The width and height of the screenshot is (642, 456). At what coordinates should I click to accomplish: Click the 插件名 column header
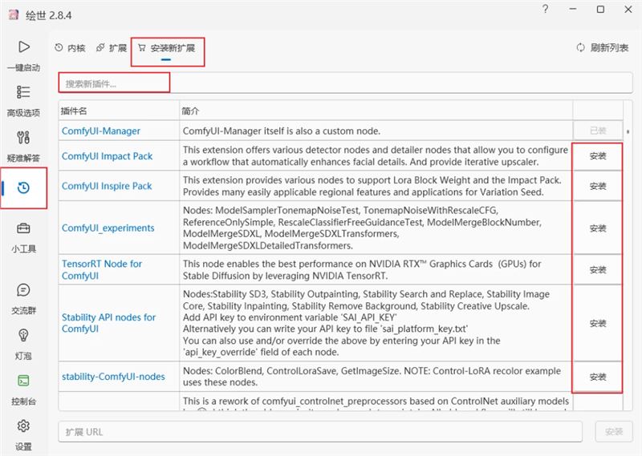74,111
